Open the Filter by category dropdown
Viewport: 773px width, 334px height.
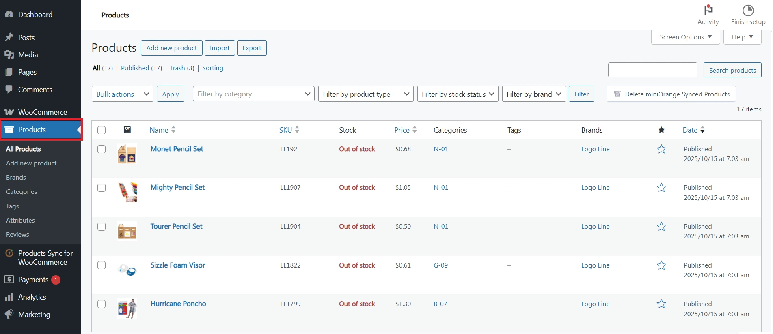pos(253,94)
